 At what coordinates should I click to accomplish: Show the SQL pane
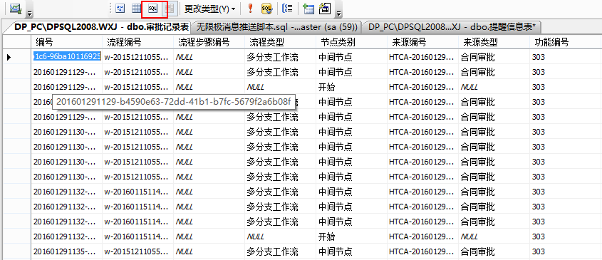coord(152,9)
